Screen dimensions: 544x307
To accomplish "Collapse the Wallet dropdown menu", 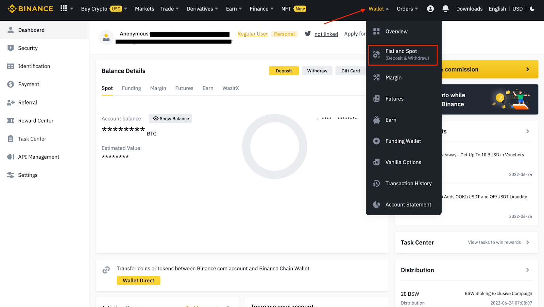I will pyautogui.click(x=378, y=9).
